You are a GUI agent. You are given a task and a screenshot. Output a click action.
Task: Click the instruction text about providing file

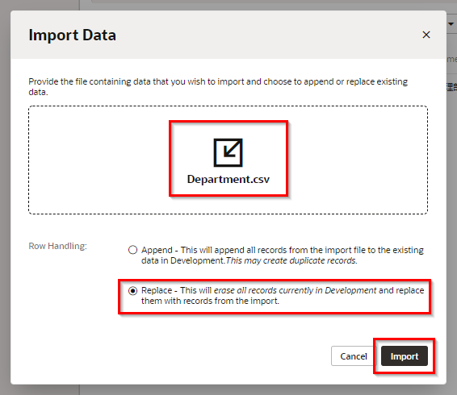[x=218, y=87]
